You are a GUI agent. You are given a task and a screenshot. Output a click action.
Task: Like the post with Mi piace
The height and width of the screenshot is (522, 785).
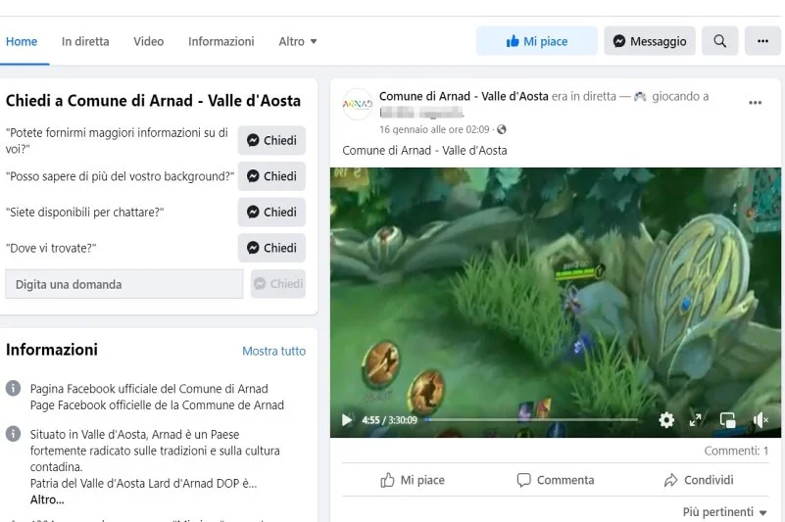click(413, 480)
